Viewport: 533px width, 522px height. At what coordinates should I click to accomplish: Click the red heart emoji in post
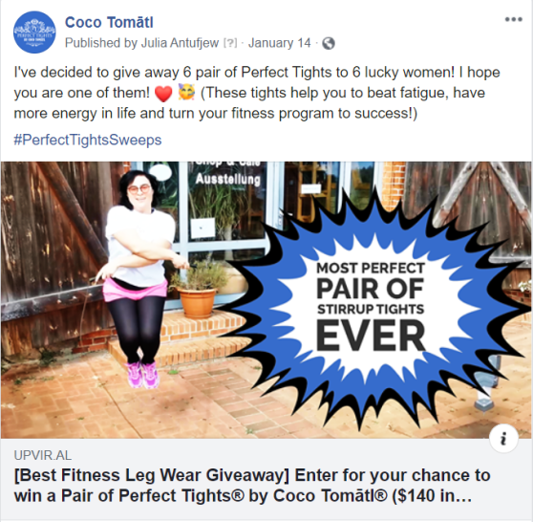click(163, 94)
